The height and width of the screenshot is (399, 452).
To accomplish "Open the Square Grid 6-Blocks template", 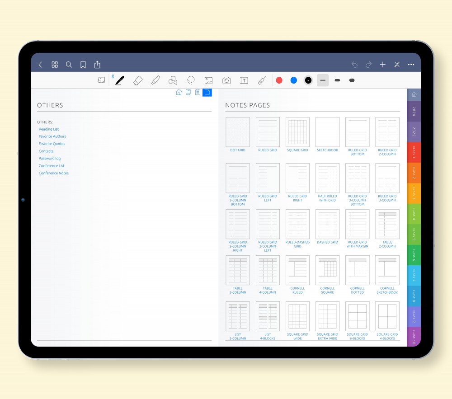I will [358, 316].
